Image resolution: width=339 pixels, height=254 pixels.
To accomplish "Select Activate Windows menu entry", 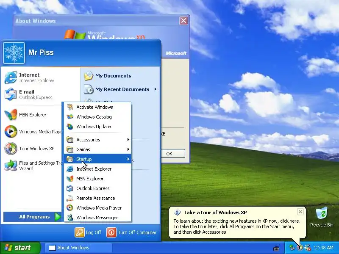I will pyautogui.click(x=97, y=107).
